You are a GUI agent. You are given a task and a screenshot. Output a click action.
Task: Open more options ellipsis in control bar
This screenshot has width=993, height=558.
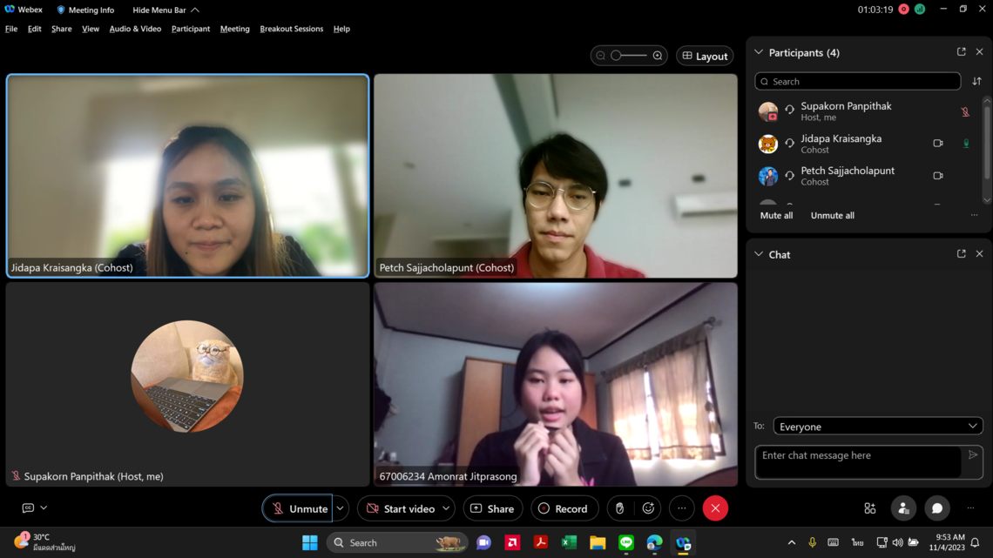(682, 508)
